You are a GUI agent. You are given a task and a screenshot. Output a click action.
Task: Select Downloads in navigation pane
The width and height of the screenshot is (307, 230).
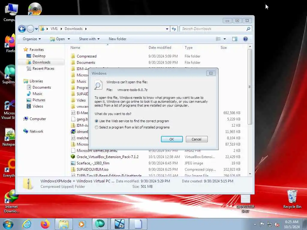[x=41, y=62]
